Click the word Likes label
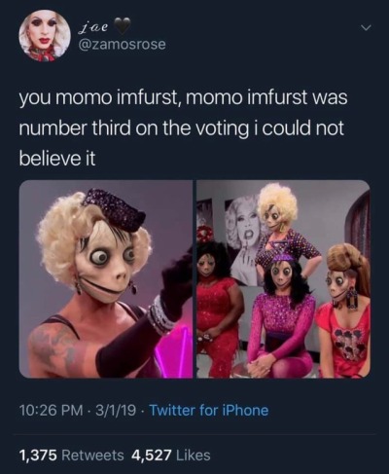 [193, 456]
